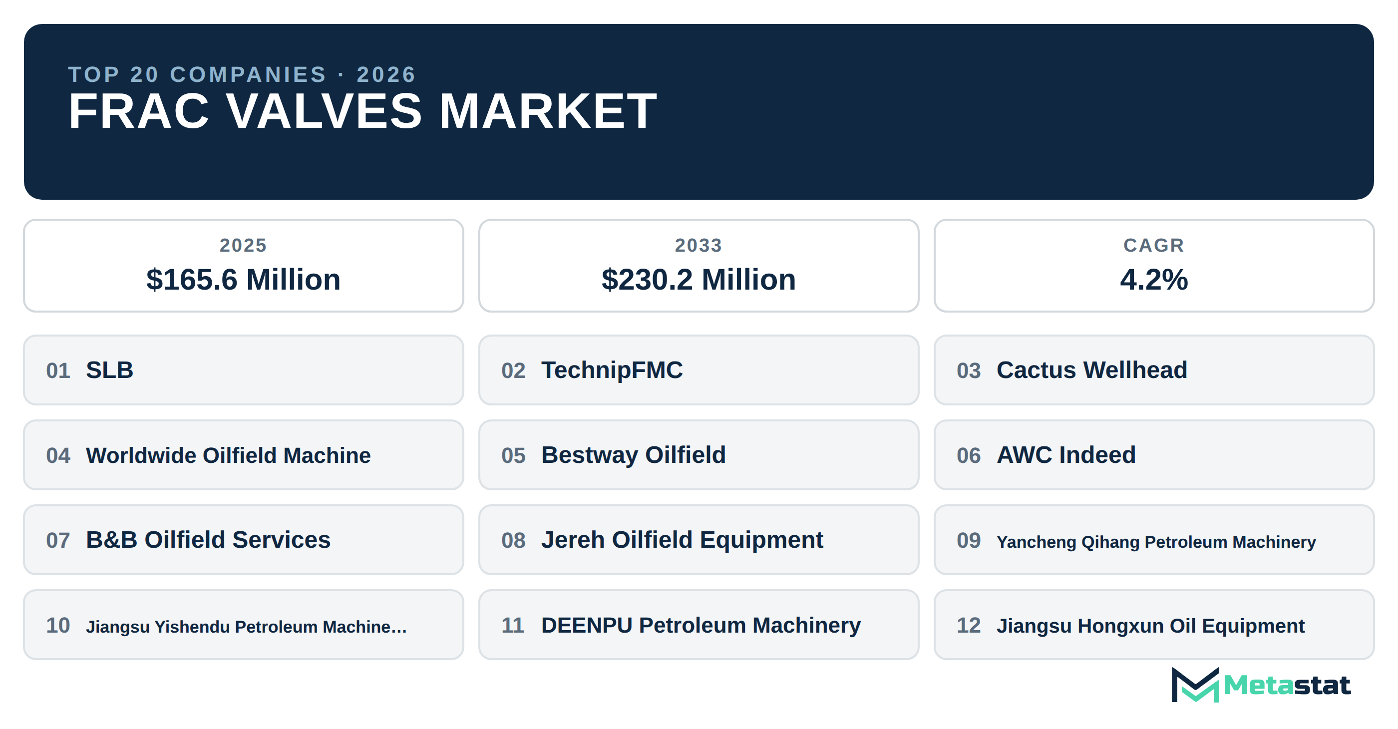Screen dimensions: 1398x729
Task: Select the 05 Bestway Oilfield card
Action: tap(699, 455)
